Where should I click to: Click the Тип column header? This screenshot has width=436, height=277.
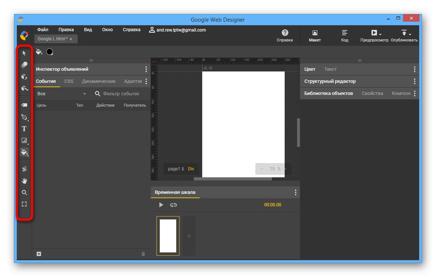[x=79, y=105]
